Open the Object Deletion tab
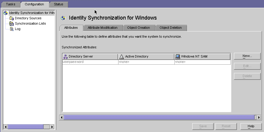 pyautogui.click(x=171, y=28)
